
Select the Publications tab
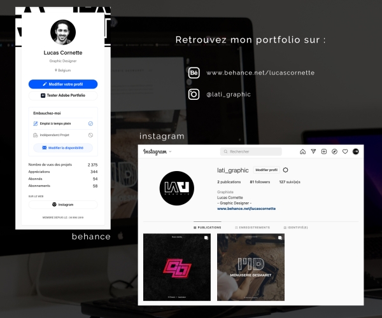tap(208, 228)
